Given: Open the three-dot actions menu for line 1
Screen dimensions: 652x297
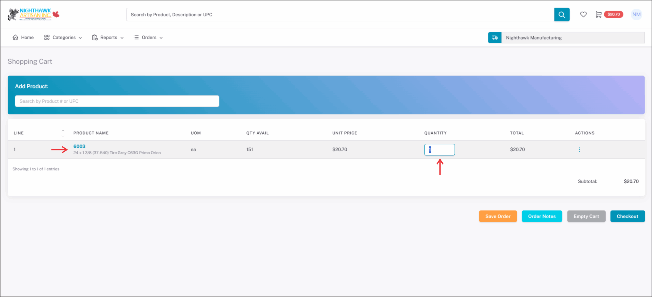Looking at the screenshot, I should click(x=579, y=150).
